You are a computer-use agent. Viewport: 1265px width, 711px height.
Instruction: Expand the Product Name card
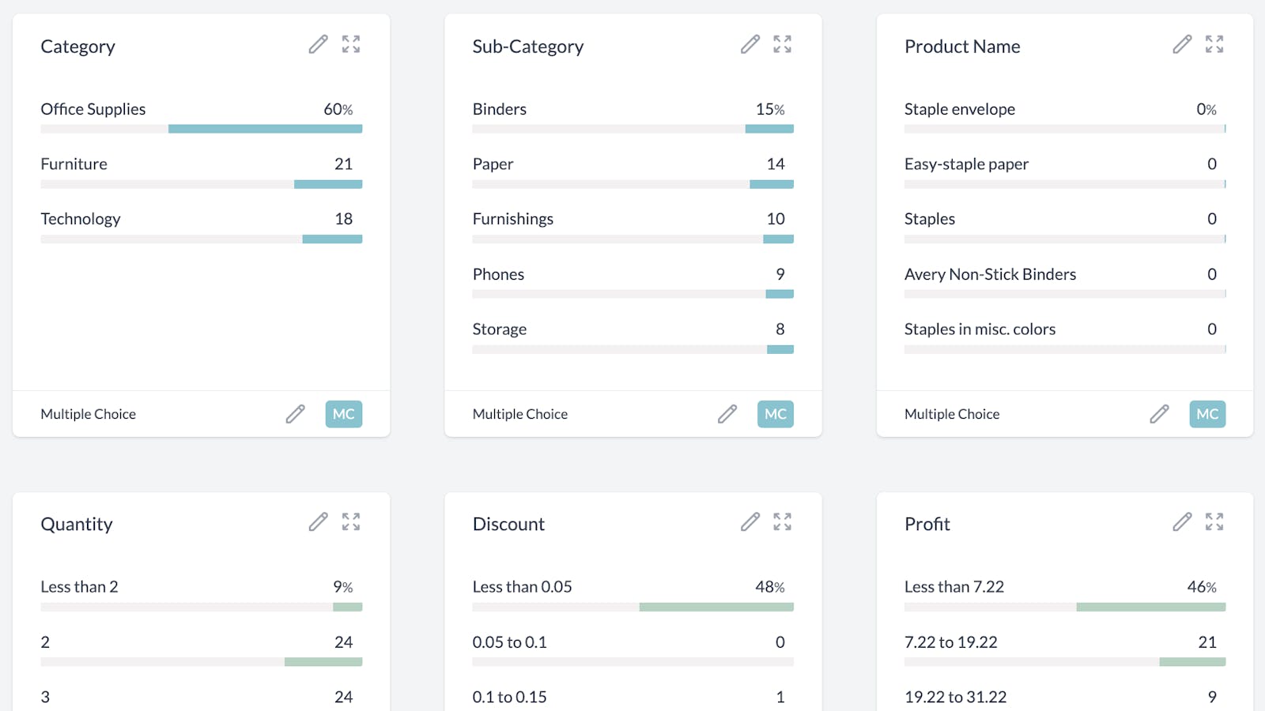coord(1214,44)
